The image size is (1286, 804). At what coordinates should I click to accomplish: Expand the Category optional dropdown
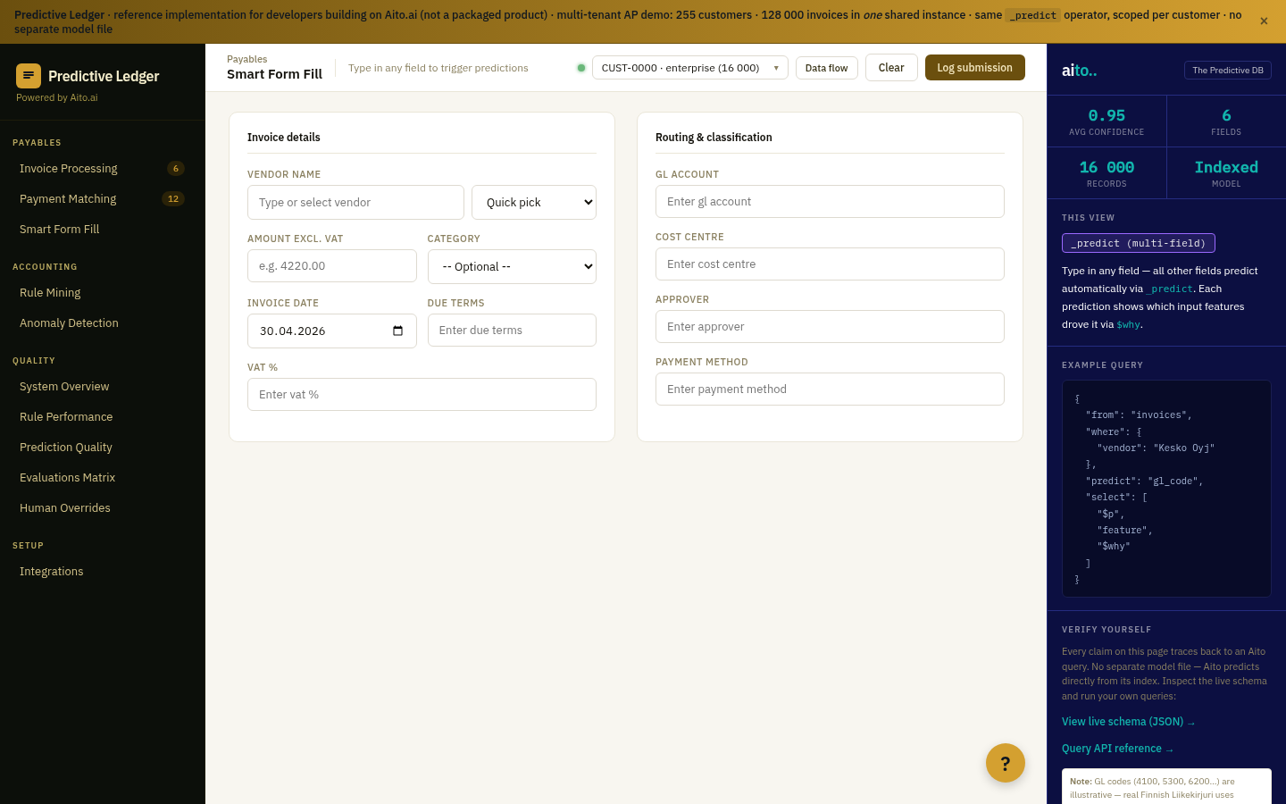click(x=512, y=267)
